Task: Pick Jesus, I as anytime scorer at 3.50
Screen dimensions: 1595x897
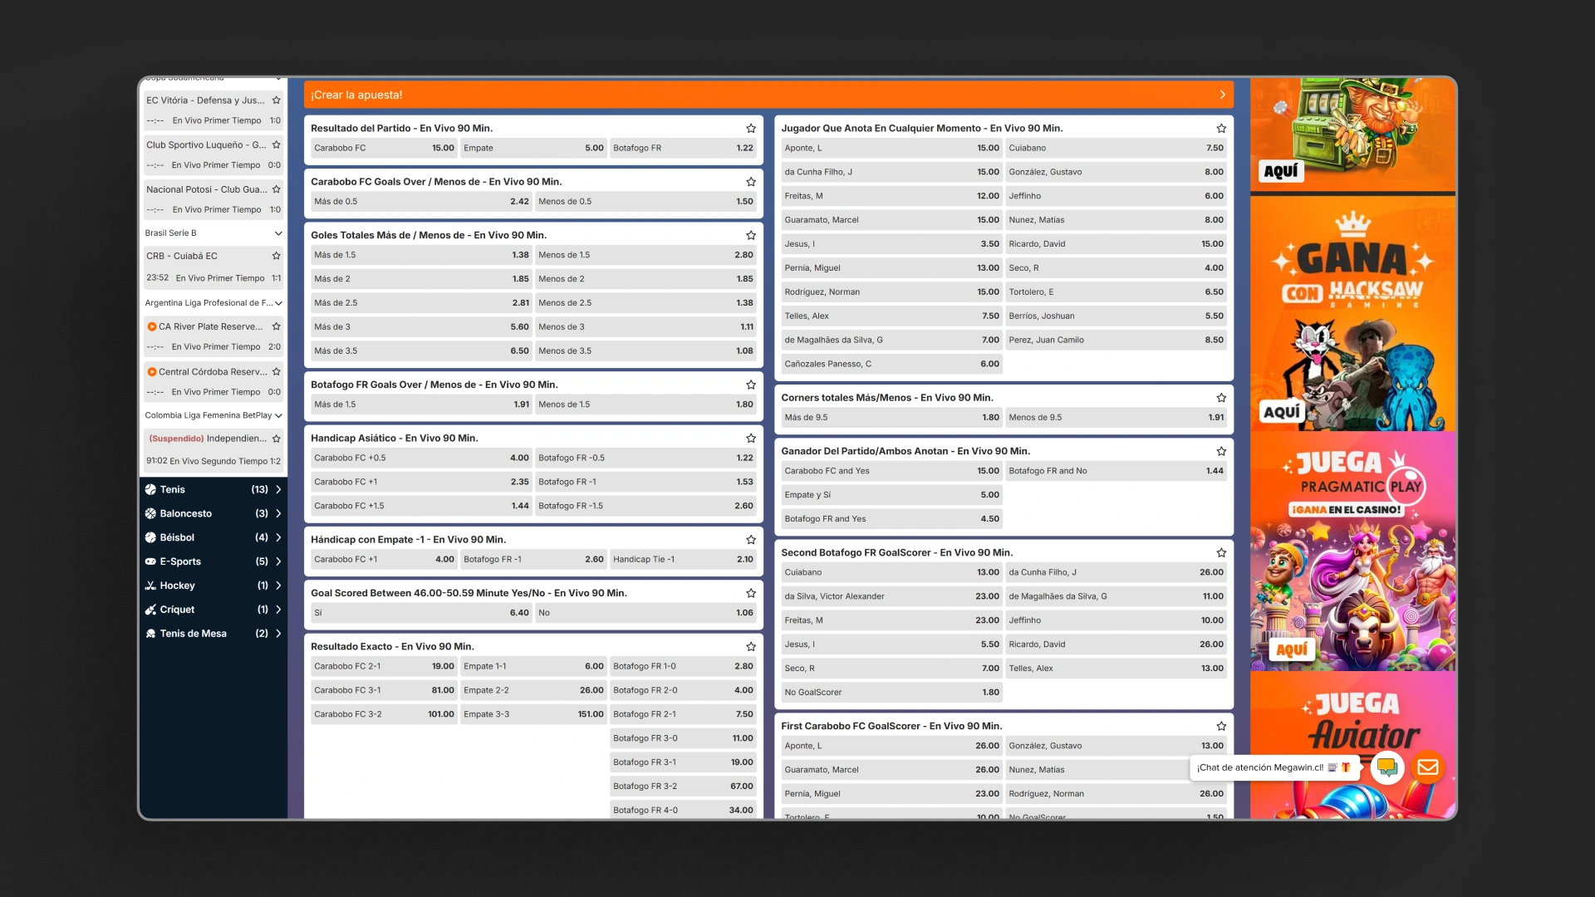Action: pyautogui.click(x=891, y=244)
